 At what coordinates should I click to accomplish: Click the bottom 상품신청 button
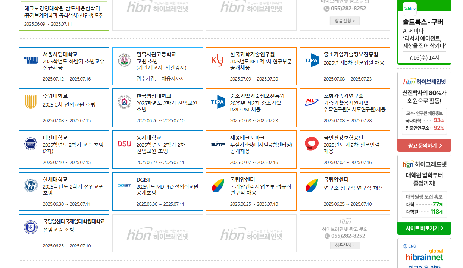tap(345, 245)
